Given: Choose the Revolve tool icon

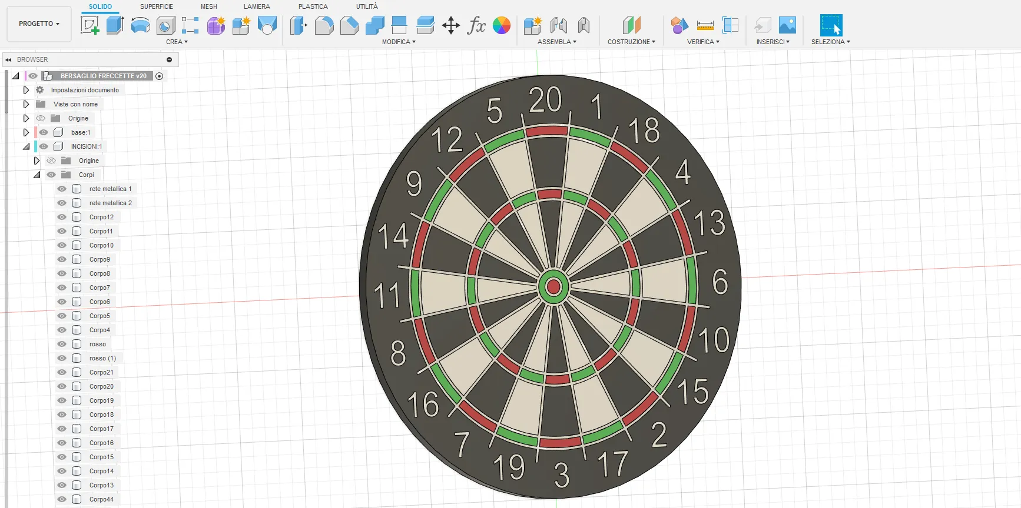Looking at the screenshot, I should pyautogui.click(x=140, y=25).
